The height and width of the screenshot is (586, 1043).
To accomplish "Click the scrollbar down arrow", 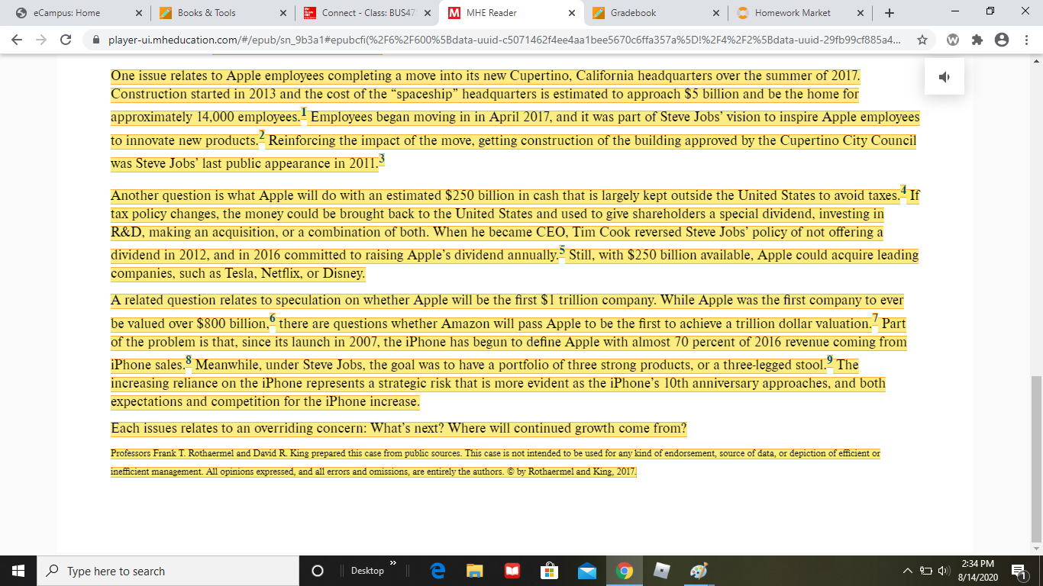I will tap(1036, 548).
